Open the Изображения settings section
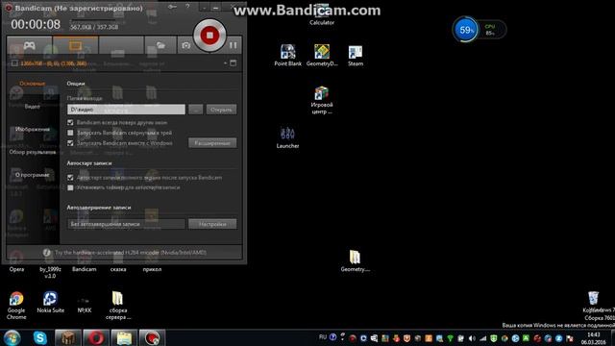Screen dimensions: 615x346 coord(33,129)
